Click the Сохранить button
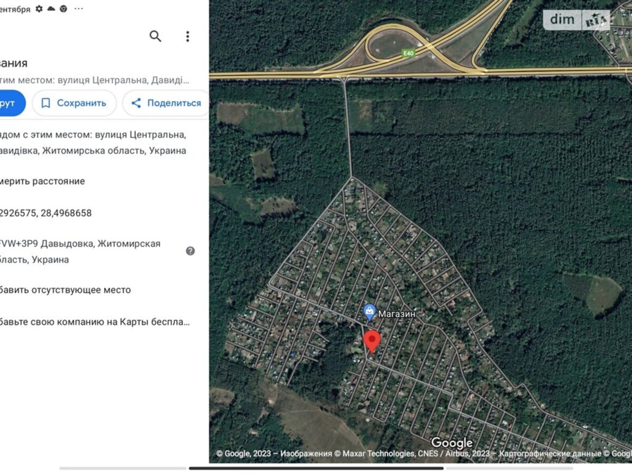 coord(74,103)
